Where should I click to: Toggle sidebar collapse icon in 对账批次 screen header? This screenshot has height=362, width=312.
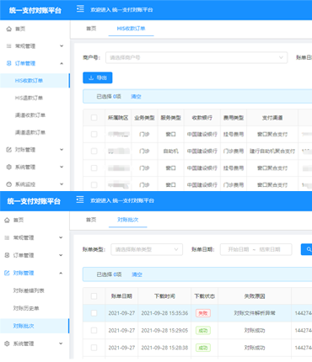(80, 200)
